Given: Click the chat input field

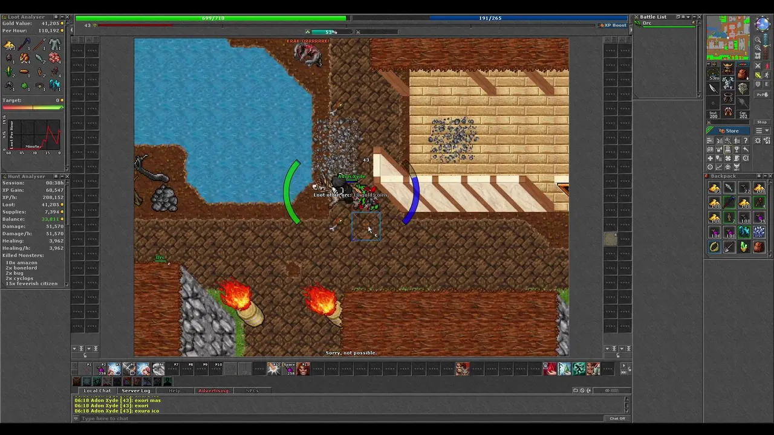Looking at the screenshot, I should click(342, 418).
